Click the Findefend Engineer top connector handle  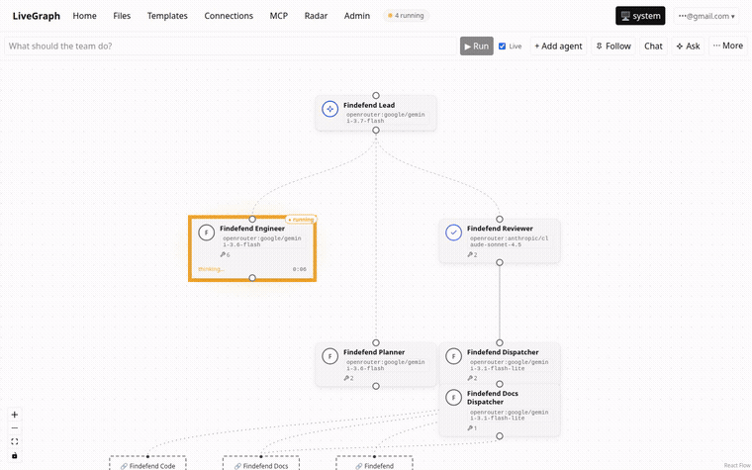252,220
